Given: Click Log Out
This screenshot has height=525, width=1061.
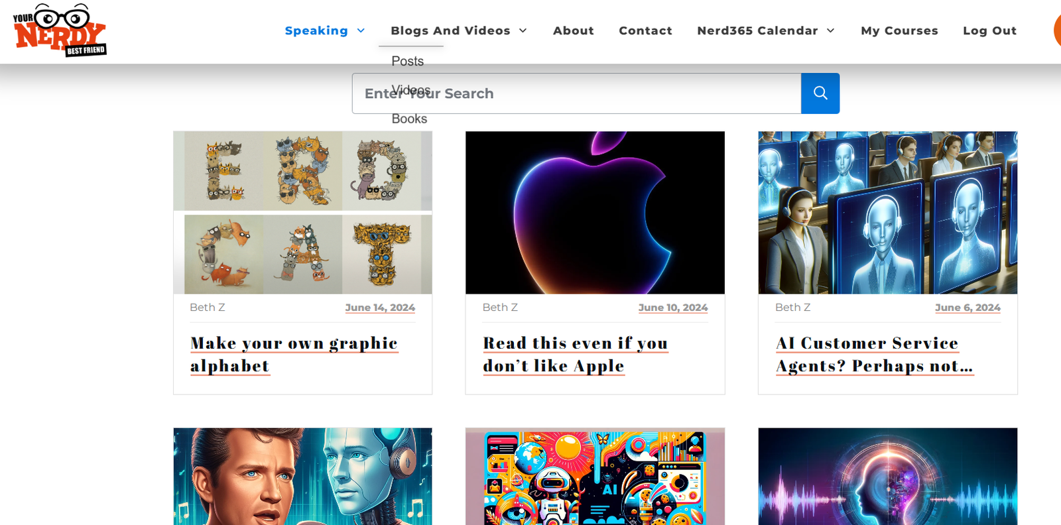Looking at the screenshot, I should [989, 30].
